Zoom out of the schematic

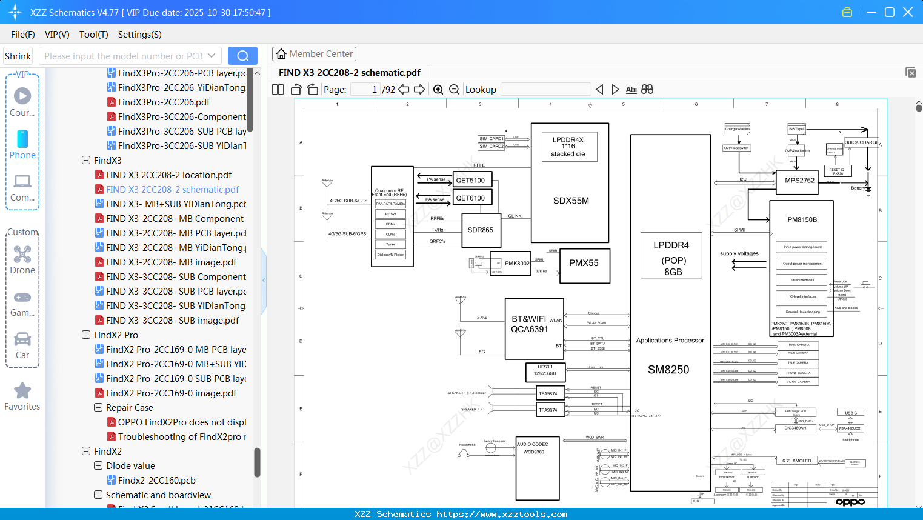pyautogui.click(x=454, y=90)
